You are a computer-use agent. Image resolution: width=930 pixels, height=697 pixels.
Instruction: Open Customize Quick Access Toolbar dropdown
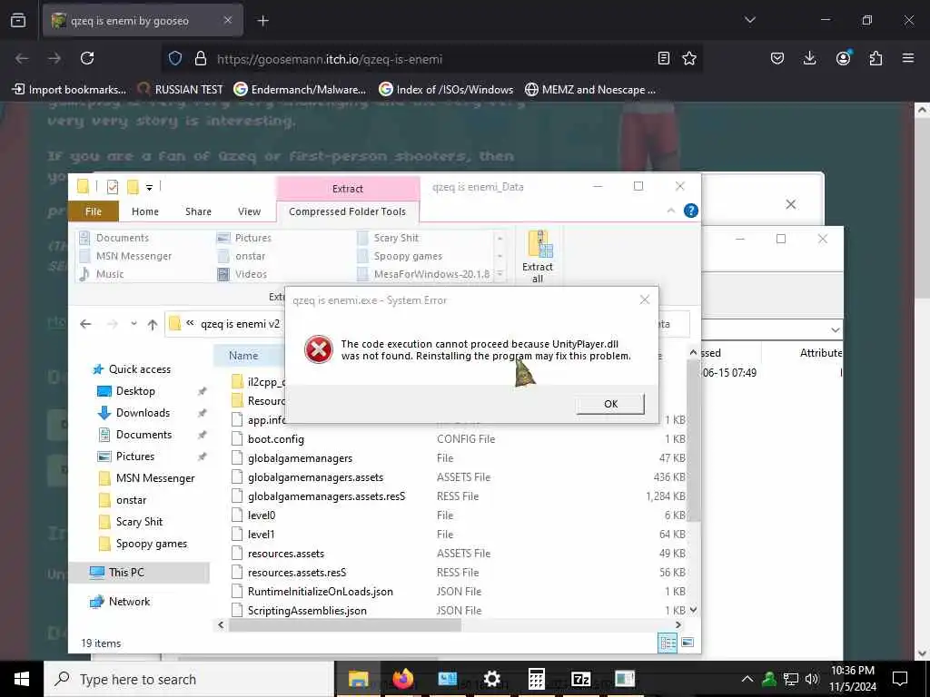pos(150,187)
